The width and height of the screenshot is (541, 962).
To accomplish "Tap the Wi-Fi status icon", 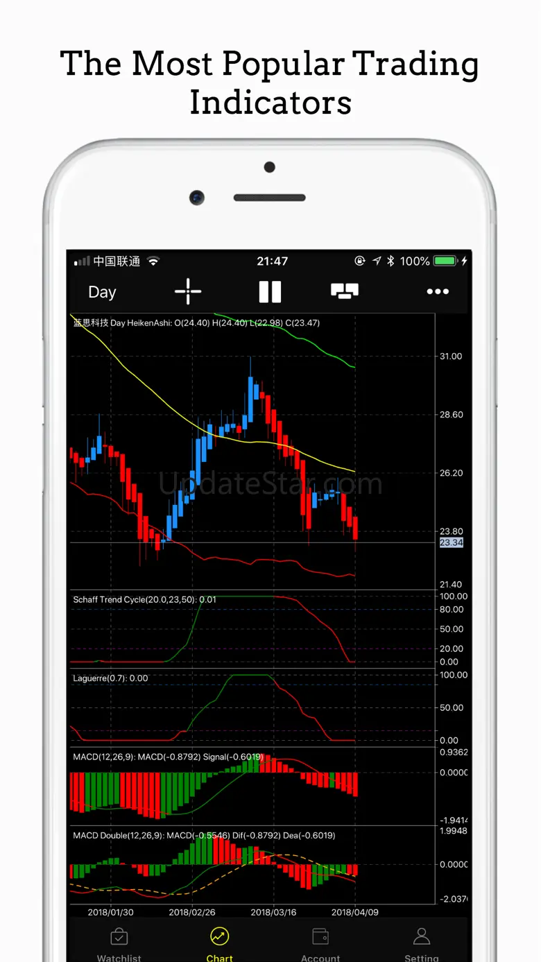I will coord(153,261).
